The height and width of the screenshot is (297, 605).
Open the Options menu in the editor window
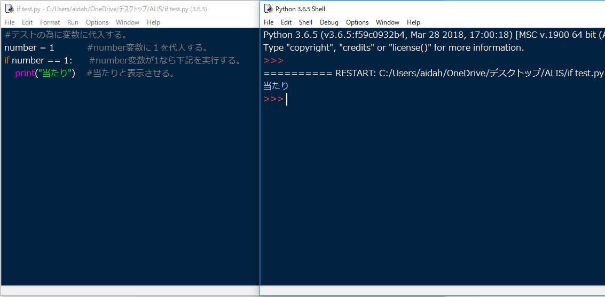97,22
